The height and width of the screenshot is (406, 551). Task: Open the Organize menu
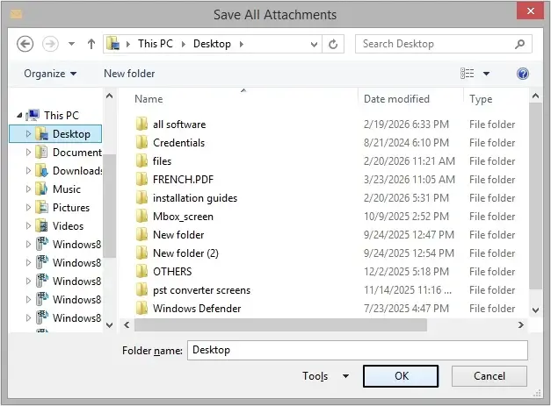point(50,74)
